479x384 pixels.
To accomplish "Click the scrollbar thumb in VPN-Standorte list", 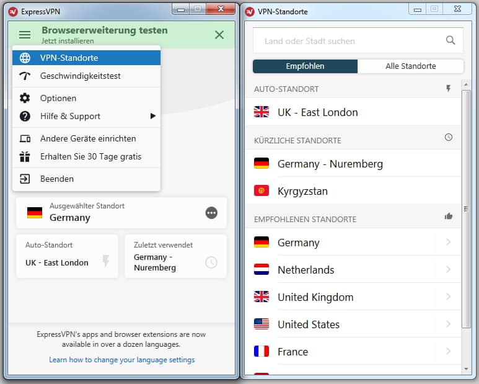I will pyautogui.click(x=466, y=209).
